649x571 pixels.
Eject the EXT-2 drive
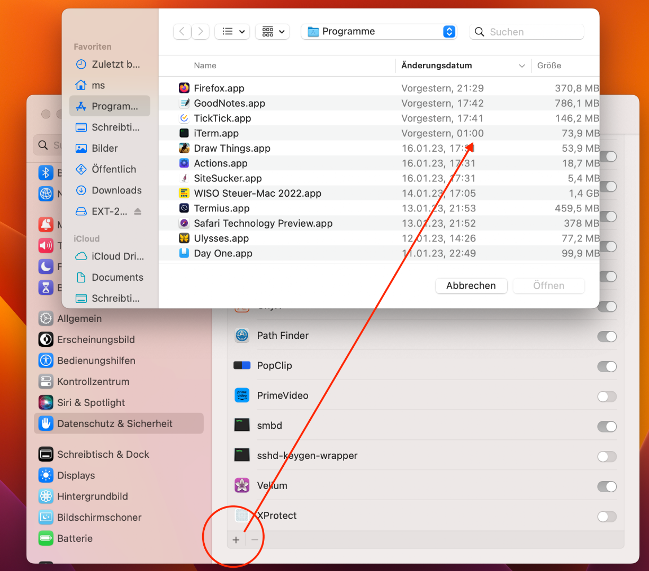point(138,211)
